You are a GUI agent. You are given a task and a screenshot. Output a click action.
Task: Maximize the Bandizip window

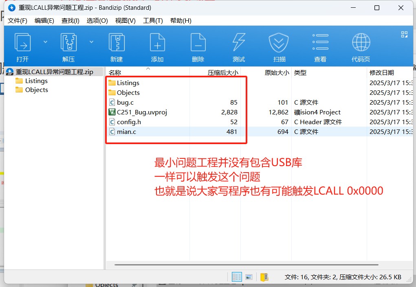point(377,8)
